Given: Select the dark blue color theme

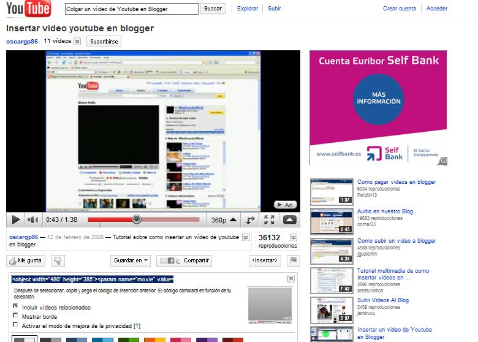Looking at the screenshot, I should (77, 340).
